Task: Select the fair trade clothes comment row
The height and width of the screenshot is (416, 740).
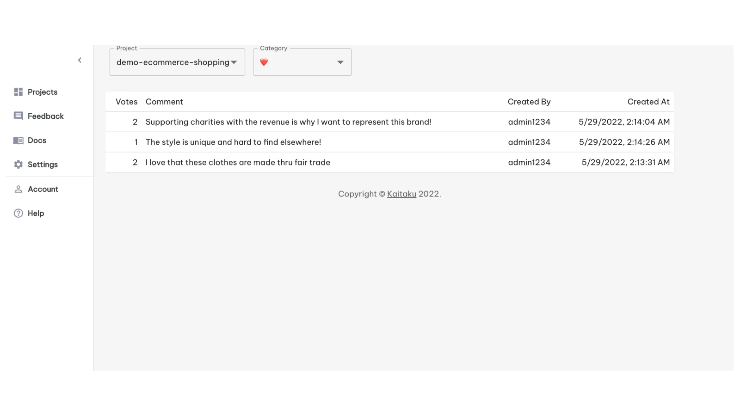Action: click(x=238, y=162)
